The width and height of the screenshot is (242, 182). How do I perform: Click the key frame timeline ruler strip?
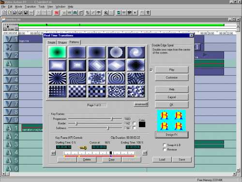(x=99, y=153)
